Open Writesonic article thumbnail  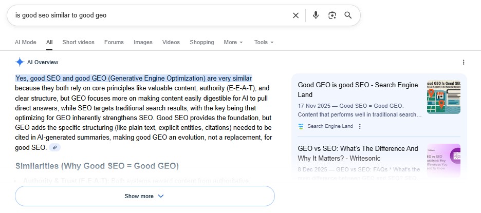[443, 160]
